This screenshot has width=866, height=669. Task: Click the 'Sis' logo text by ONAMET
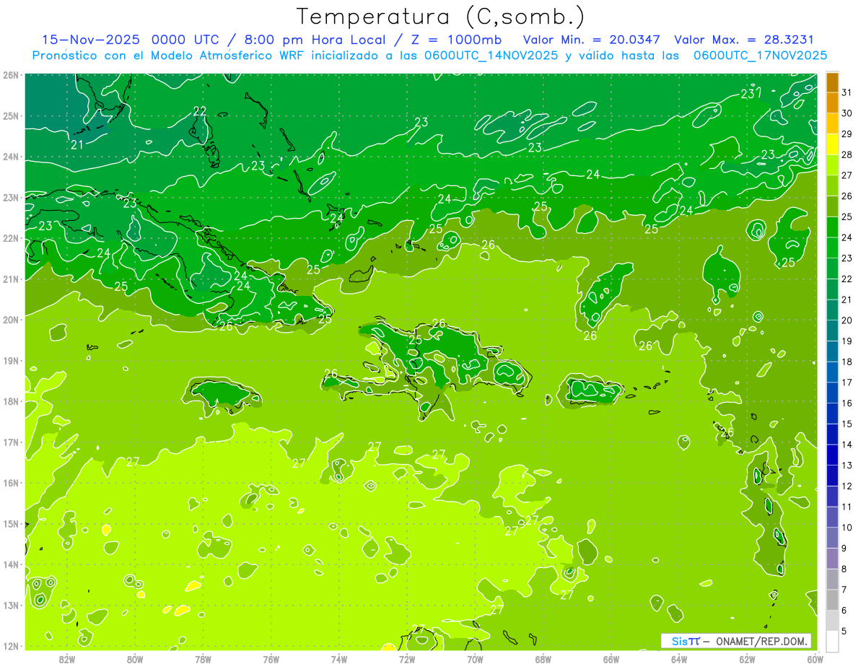679,641
